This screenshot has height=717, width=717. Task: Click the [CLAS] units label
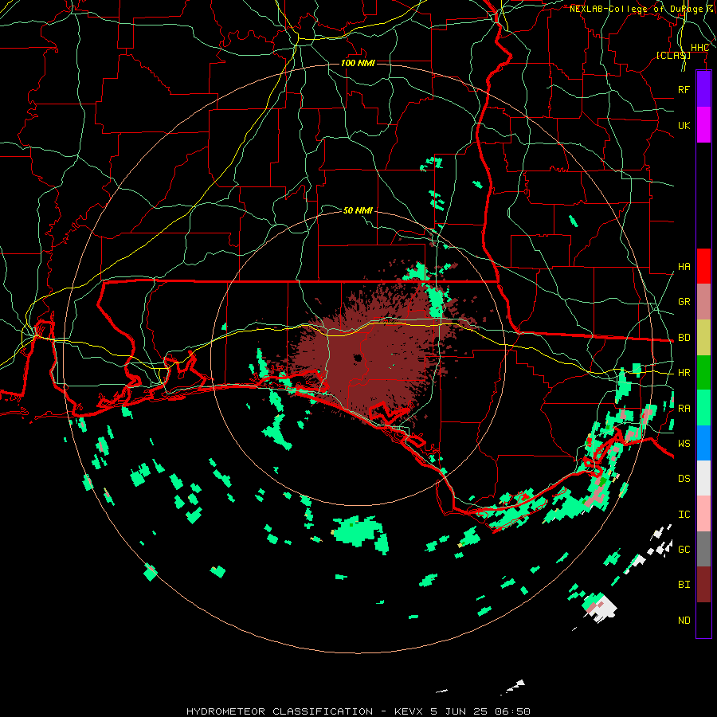click(x=673, y=55)
